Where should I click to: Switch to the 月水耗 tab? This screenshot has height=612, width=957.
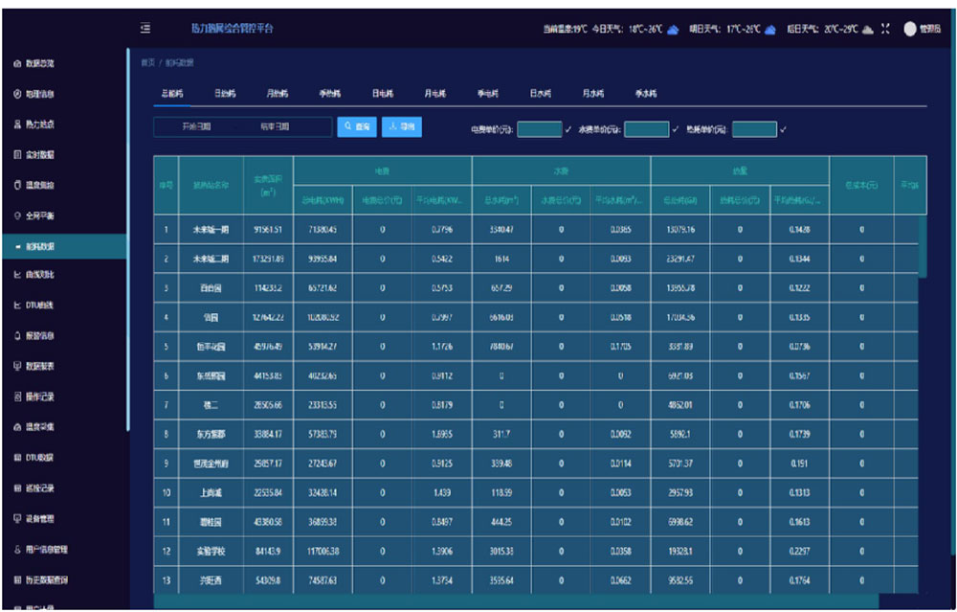pyautogui.click(x=592, y=94)
